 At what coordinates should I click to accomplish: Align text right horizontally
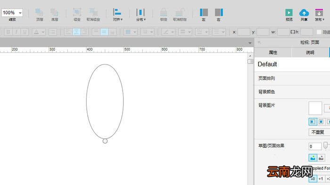pyautogui.click(x=84, y=32)
